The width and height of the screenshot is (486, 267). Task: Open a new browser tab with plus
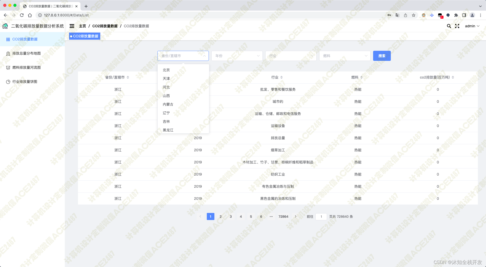[86, 6]
